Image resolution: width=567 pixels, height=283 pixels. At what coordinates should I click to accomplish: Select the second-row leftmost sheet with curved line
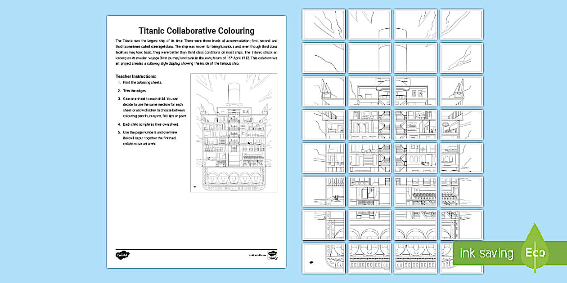point(324,58)
